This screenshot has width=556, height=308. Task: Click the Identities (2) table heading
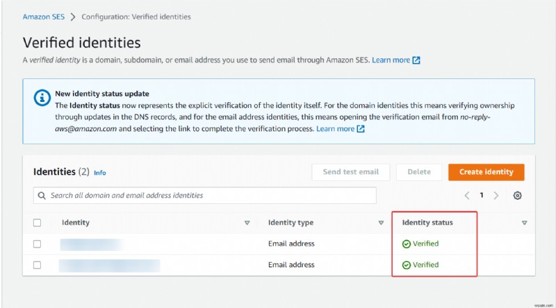pyautogui.click(x=61, y=172)
